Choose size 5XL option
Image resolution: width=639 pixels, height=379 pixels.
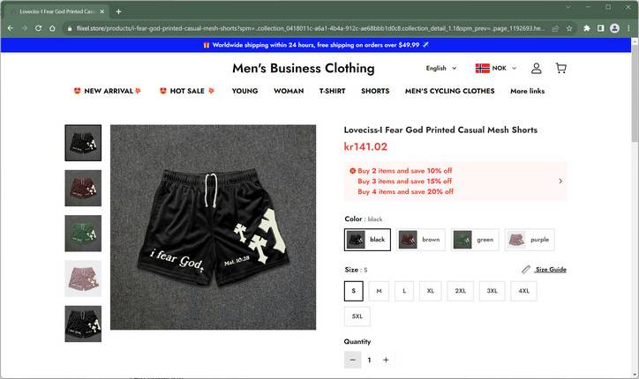(357, 316)
